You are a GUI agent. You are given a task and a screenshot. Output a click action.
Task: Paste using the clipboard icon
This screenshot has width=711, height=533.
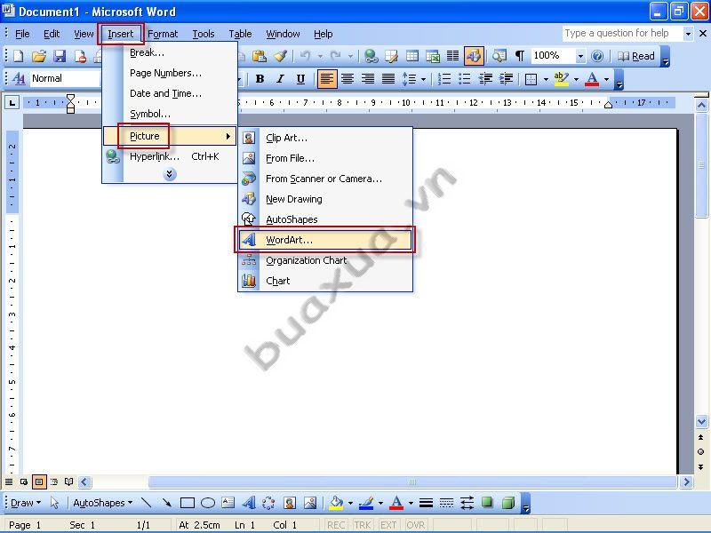click(259, 56)
